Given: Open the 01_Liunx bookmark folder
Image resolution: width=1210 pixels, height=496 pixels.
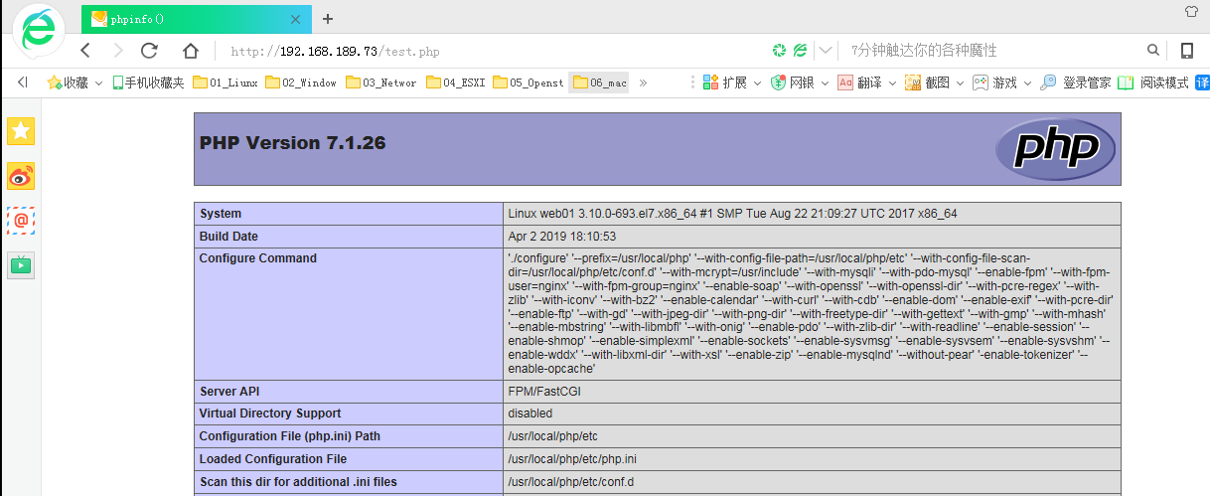Looking at the screenshot, I should 226,83.
